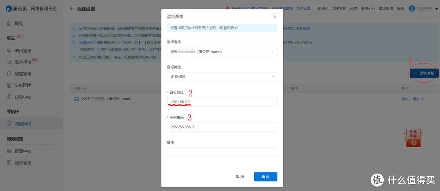
Task: Click the router icon in the 0991 row
Action: (76, 99)
